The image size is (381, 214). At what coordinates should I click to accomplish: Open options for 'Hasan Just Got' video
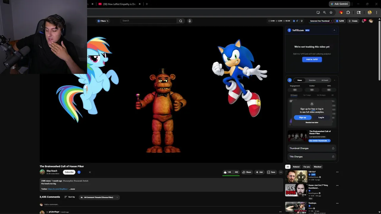337,185
